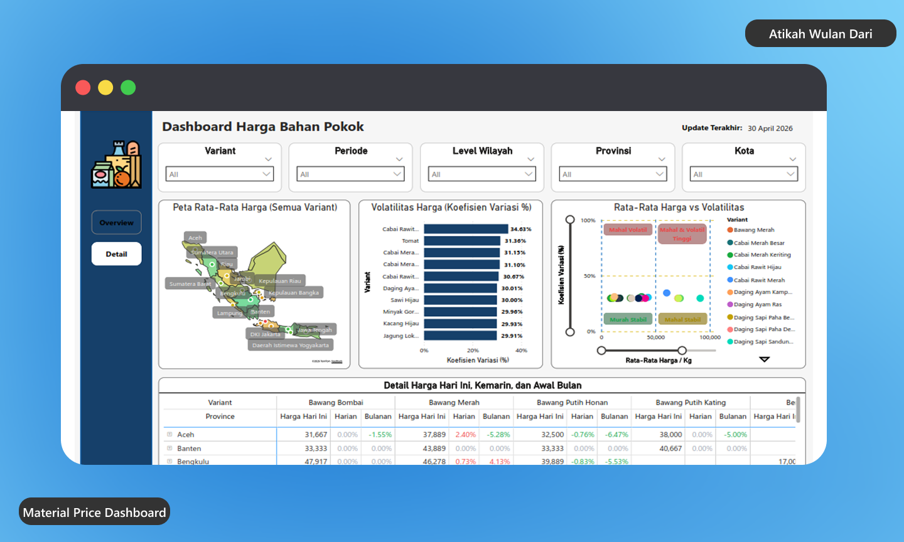Click the Aceh cell value 31,667

(316, 434)
